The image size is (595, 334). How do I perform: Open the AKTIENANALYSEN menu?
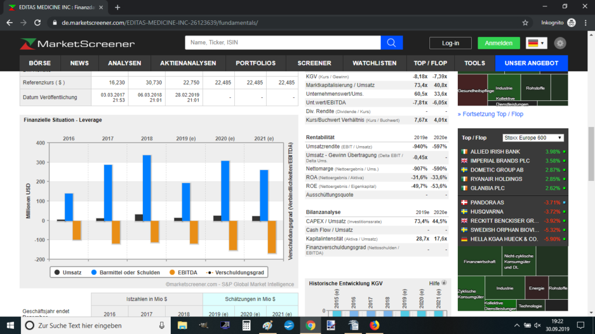pyautogui.click(x=188, y=63)
